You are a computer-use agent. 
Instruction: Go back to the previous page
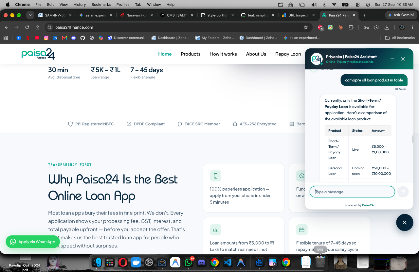[7, 27]
